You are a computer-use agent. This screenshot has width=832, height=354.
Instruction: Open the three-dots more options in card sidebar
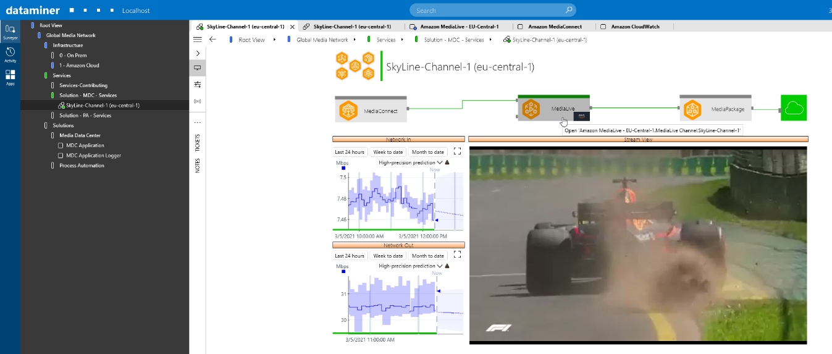pyautogui.click(x=198, y=122)
